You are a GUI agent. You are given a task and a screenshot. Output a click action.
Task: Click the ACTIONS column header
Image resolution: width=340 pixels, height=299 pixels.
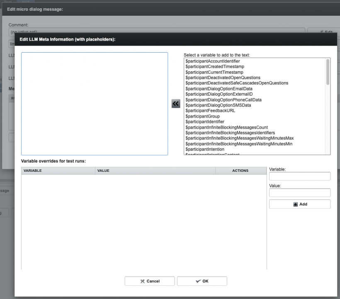(241, 171)
